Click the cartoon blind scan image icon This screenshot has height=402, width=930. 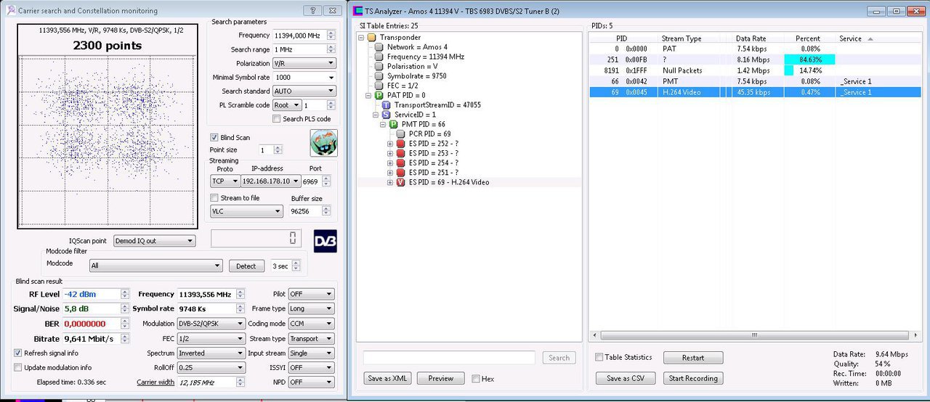[x=323, y=143]
